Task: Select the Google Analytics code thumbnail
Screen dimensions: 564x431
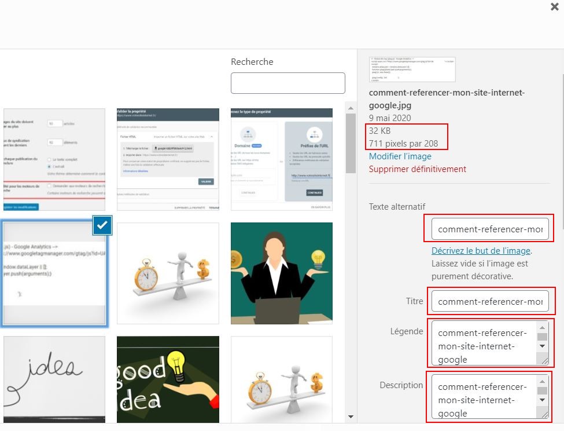Action: [54, 273]
